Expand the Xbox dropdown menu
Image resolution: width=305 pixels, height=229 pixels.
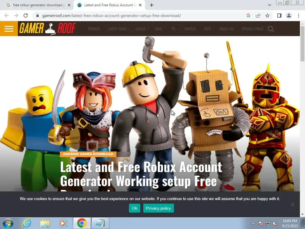click(x=160, y=29)
